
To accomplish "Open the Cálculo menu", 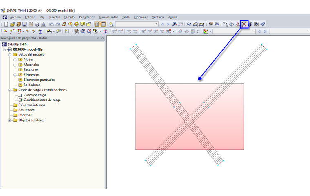I will pyautogui.click(x=69, y=17).
